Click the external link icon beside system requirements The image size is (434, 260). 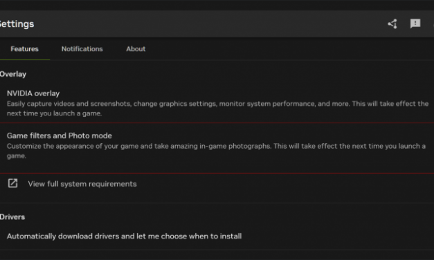(12, 183)
